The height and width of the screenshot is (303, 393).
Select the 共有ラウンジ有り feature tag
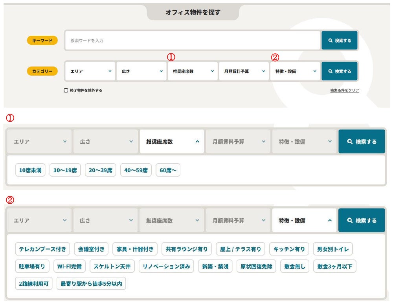tap(187, 249)
